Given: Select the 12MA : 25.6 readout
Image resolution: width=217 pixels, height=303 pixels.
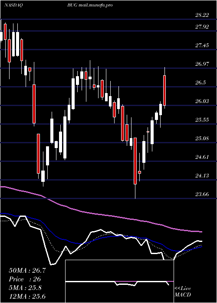Looking at the screenshot, I should (27, 296).
